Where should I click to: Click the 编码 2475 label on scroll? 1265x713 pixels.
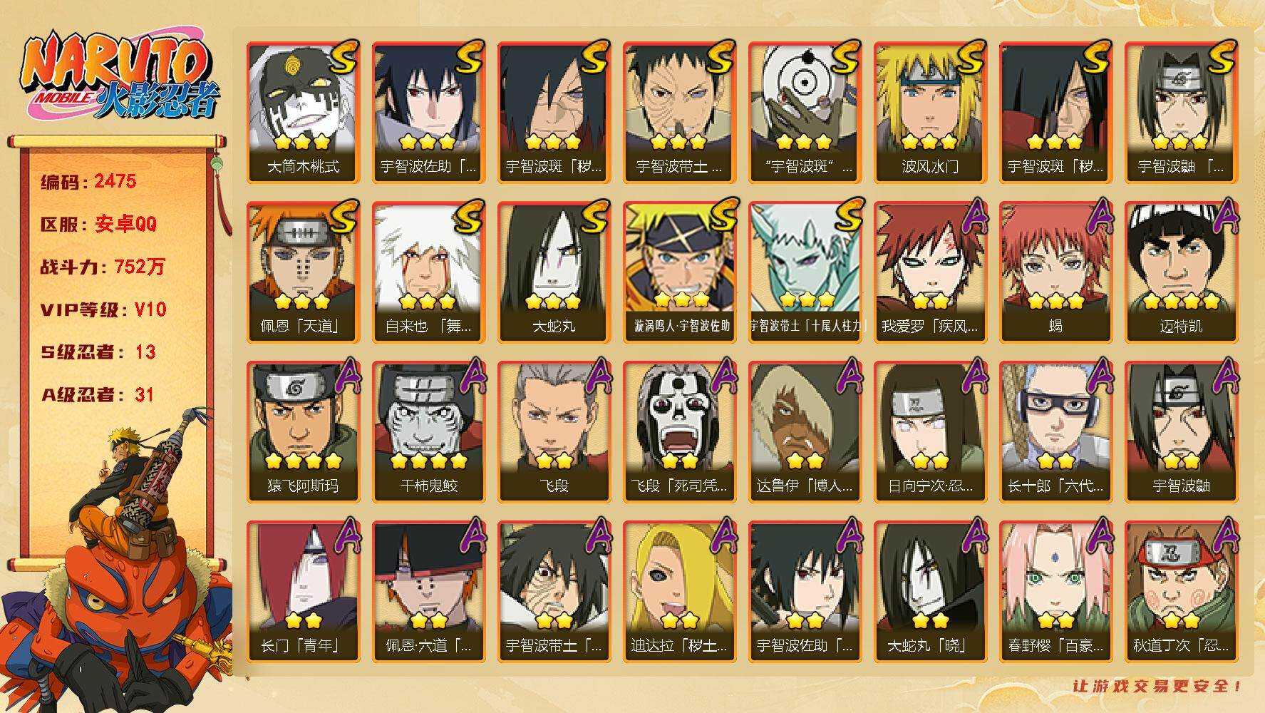coord(88,181)
